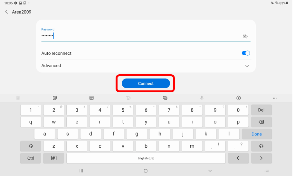Tap the Ctrl key
Viewport: 294px width, 176px height.
31,158
